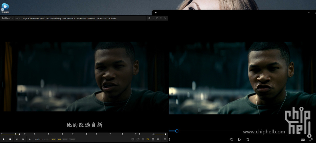Click the right player seek slider knob
This screenshot has height=143, width=316.
[177, 131]
